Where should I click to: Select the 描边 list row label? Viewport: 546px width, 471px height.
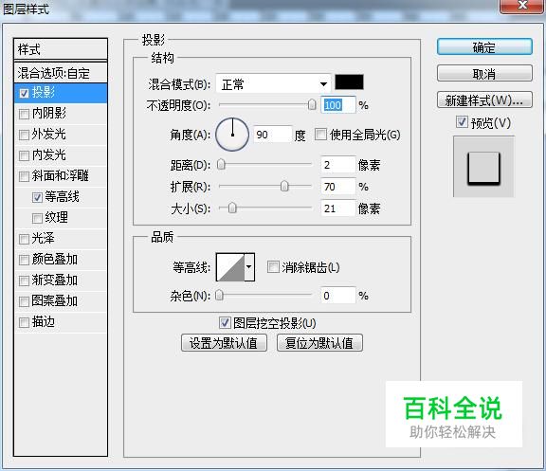tap(44, 322)
